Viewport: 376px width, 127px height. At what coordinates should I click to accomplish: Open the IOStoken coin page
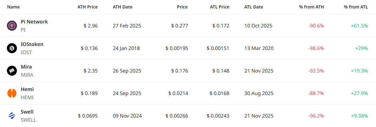[x=32, y=44]
